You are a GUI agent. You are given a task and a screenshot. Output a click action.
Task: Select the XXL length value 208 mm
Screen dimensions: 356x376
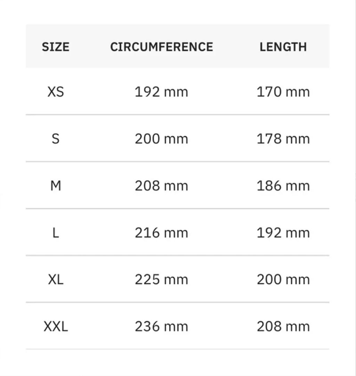pos(283,326)
